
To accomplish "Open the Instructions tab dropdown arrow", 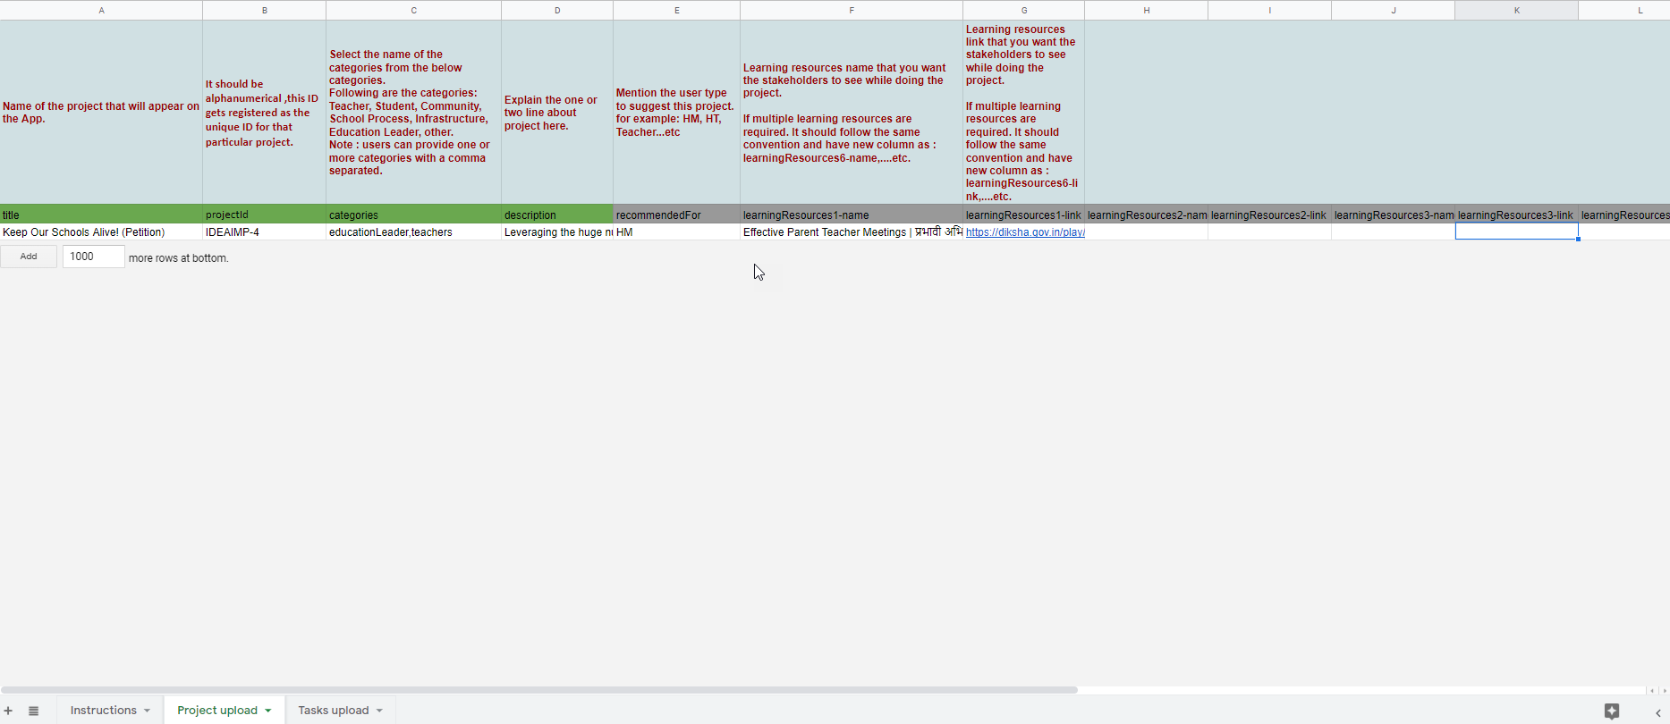I will [147, 711].
